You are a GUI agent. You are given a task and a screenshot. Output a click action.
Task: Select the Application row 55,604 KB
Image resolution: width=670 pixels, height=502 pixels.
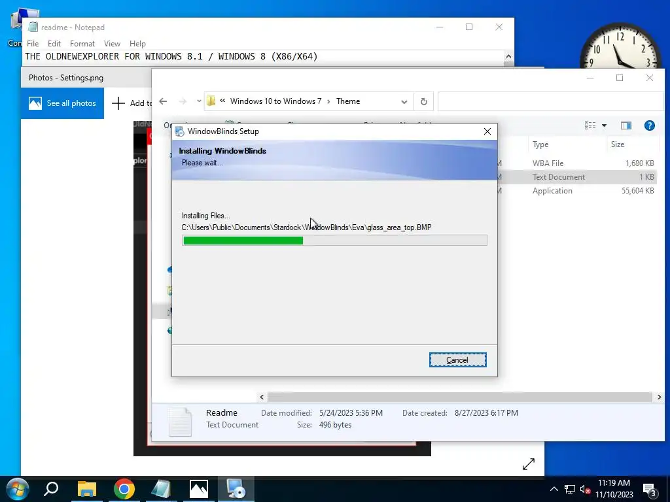coord(576,190)
